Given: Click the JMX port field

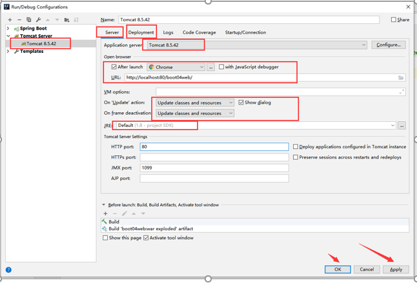Looking at the screenshot, I should tap(214, 168).
